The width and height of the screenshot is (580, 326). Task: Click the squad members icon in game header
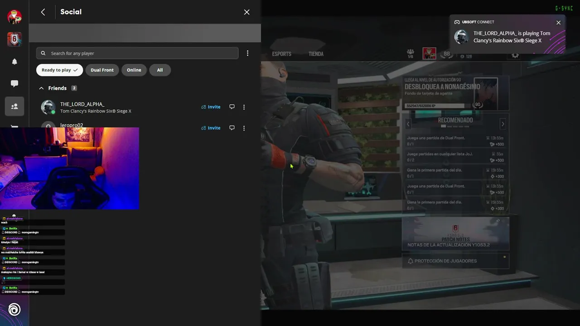(411, 53)
